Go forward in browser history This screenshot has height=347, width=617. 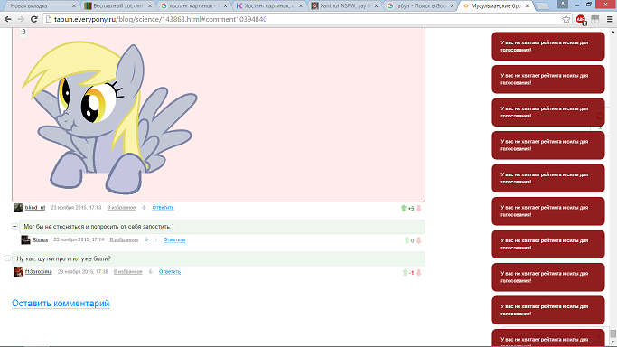(x=21, y=19)
